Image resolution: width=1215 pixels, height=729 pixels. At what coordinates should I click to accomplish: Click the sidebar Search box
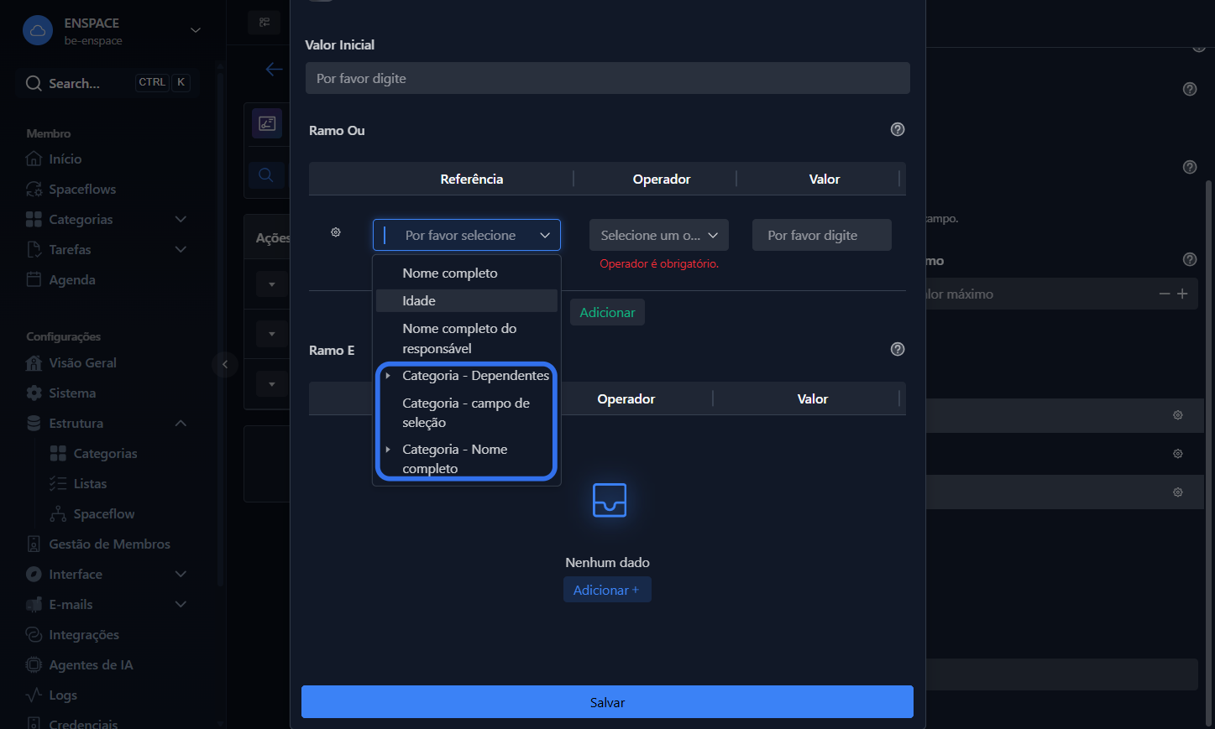pyautogui.click(x=107, y=83)
